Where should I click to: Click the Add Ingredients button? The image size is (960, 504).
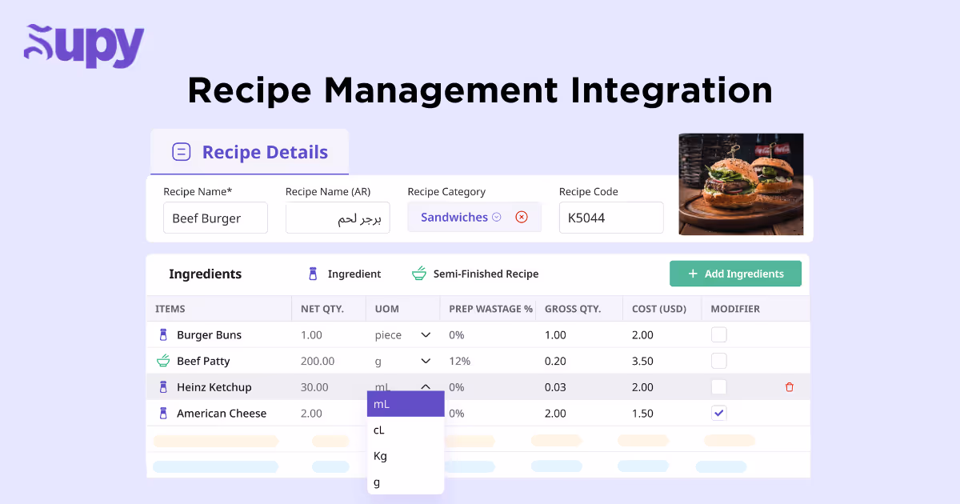(x=734, y=274)
